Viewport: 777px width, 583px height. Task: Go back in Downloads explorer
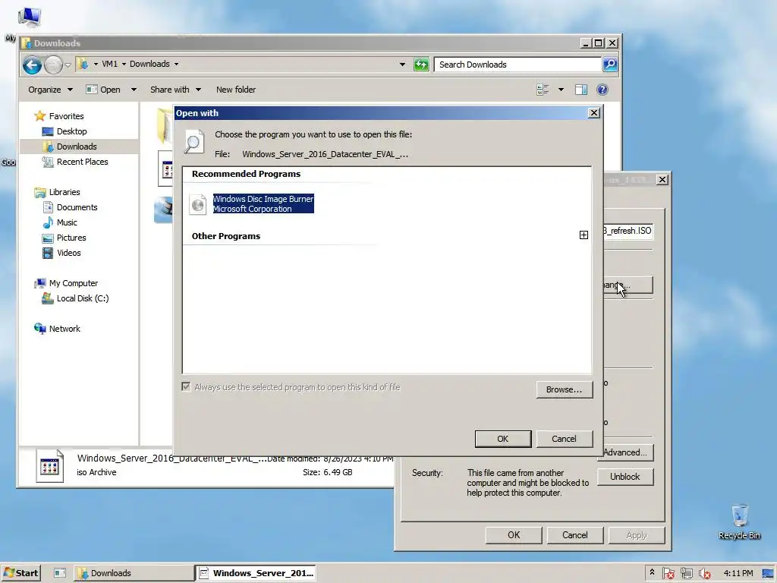(32, 65)
